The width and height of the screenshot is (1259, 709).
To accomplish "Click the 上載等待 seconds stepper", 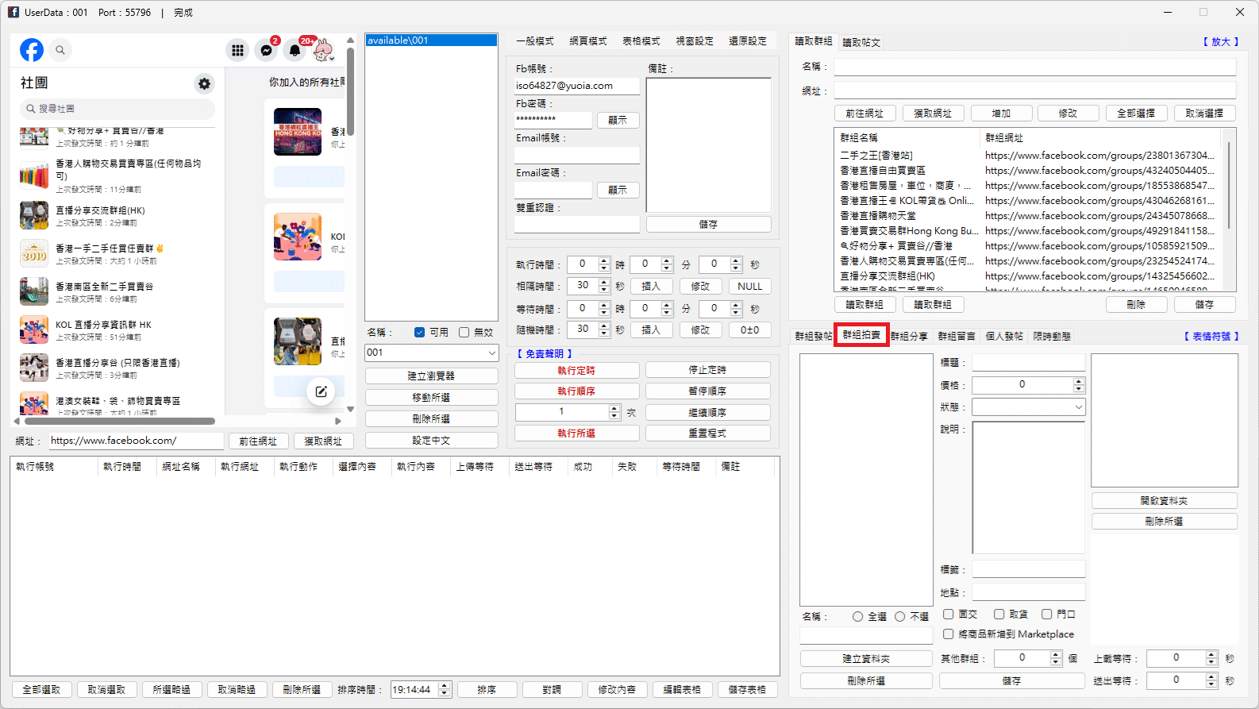I will point(1211,659).
